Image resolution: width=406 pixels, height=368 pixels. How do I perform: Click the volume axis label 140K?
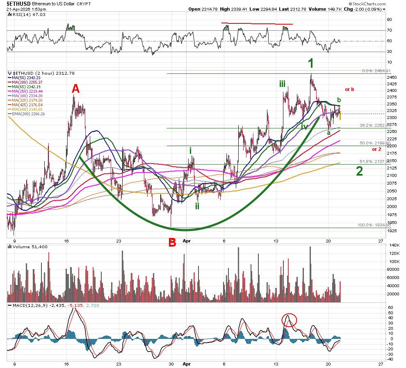[x=395, y=245]
